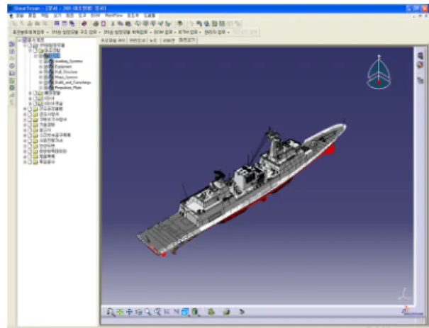
Task: Open the BOM menu in menu bar
Action: (x=95, y=16)
